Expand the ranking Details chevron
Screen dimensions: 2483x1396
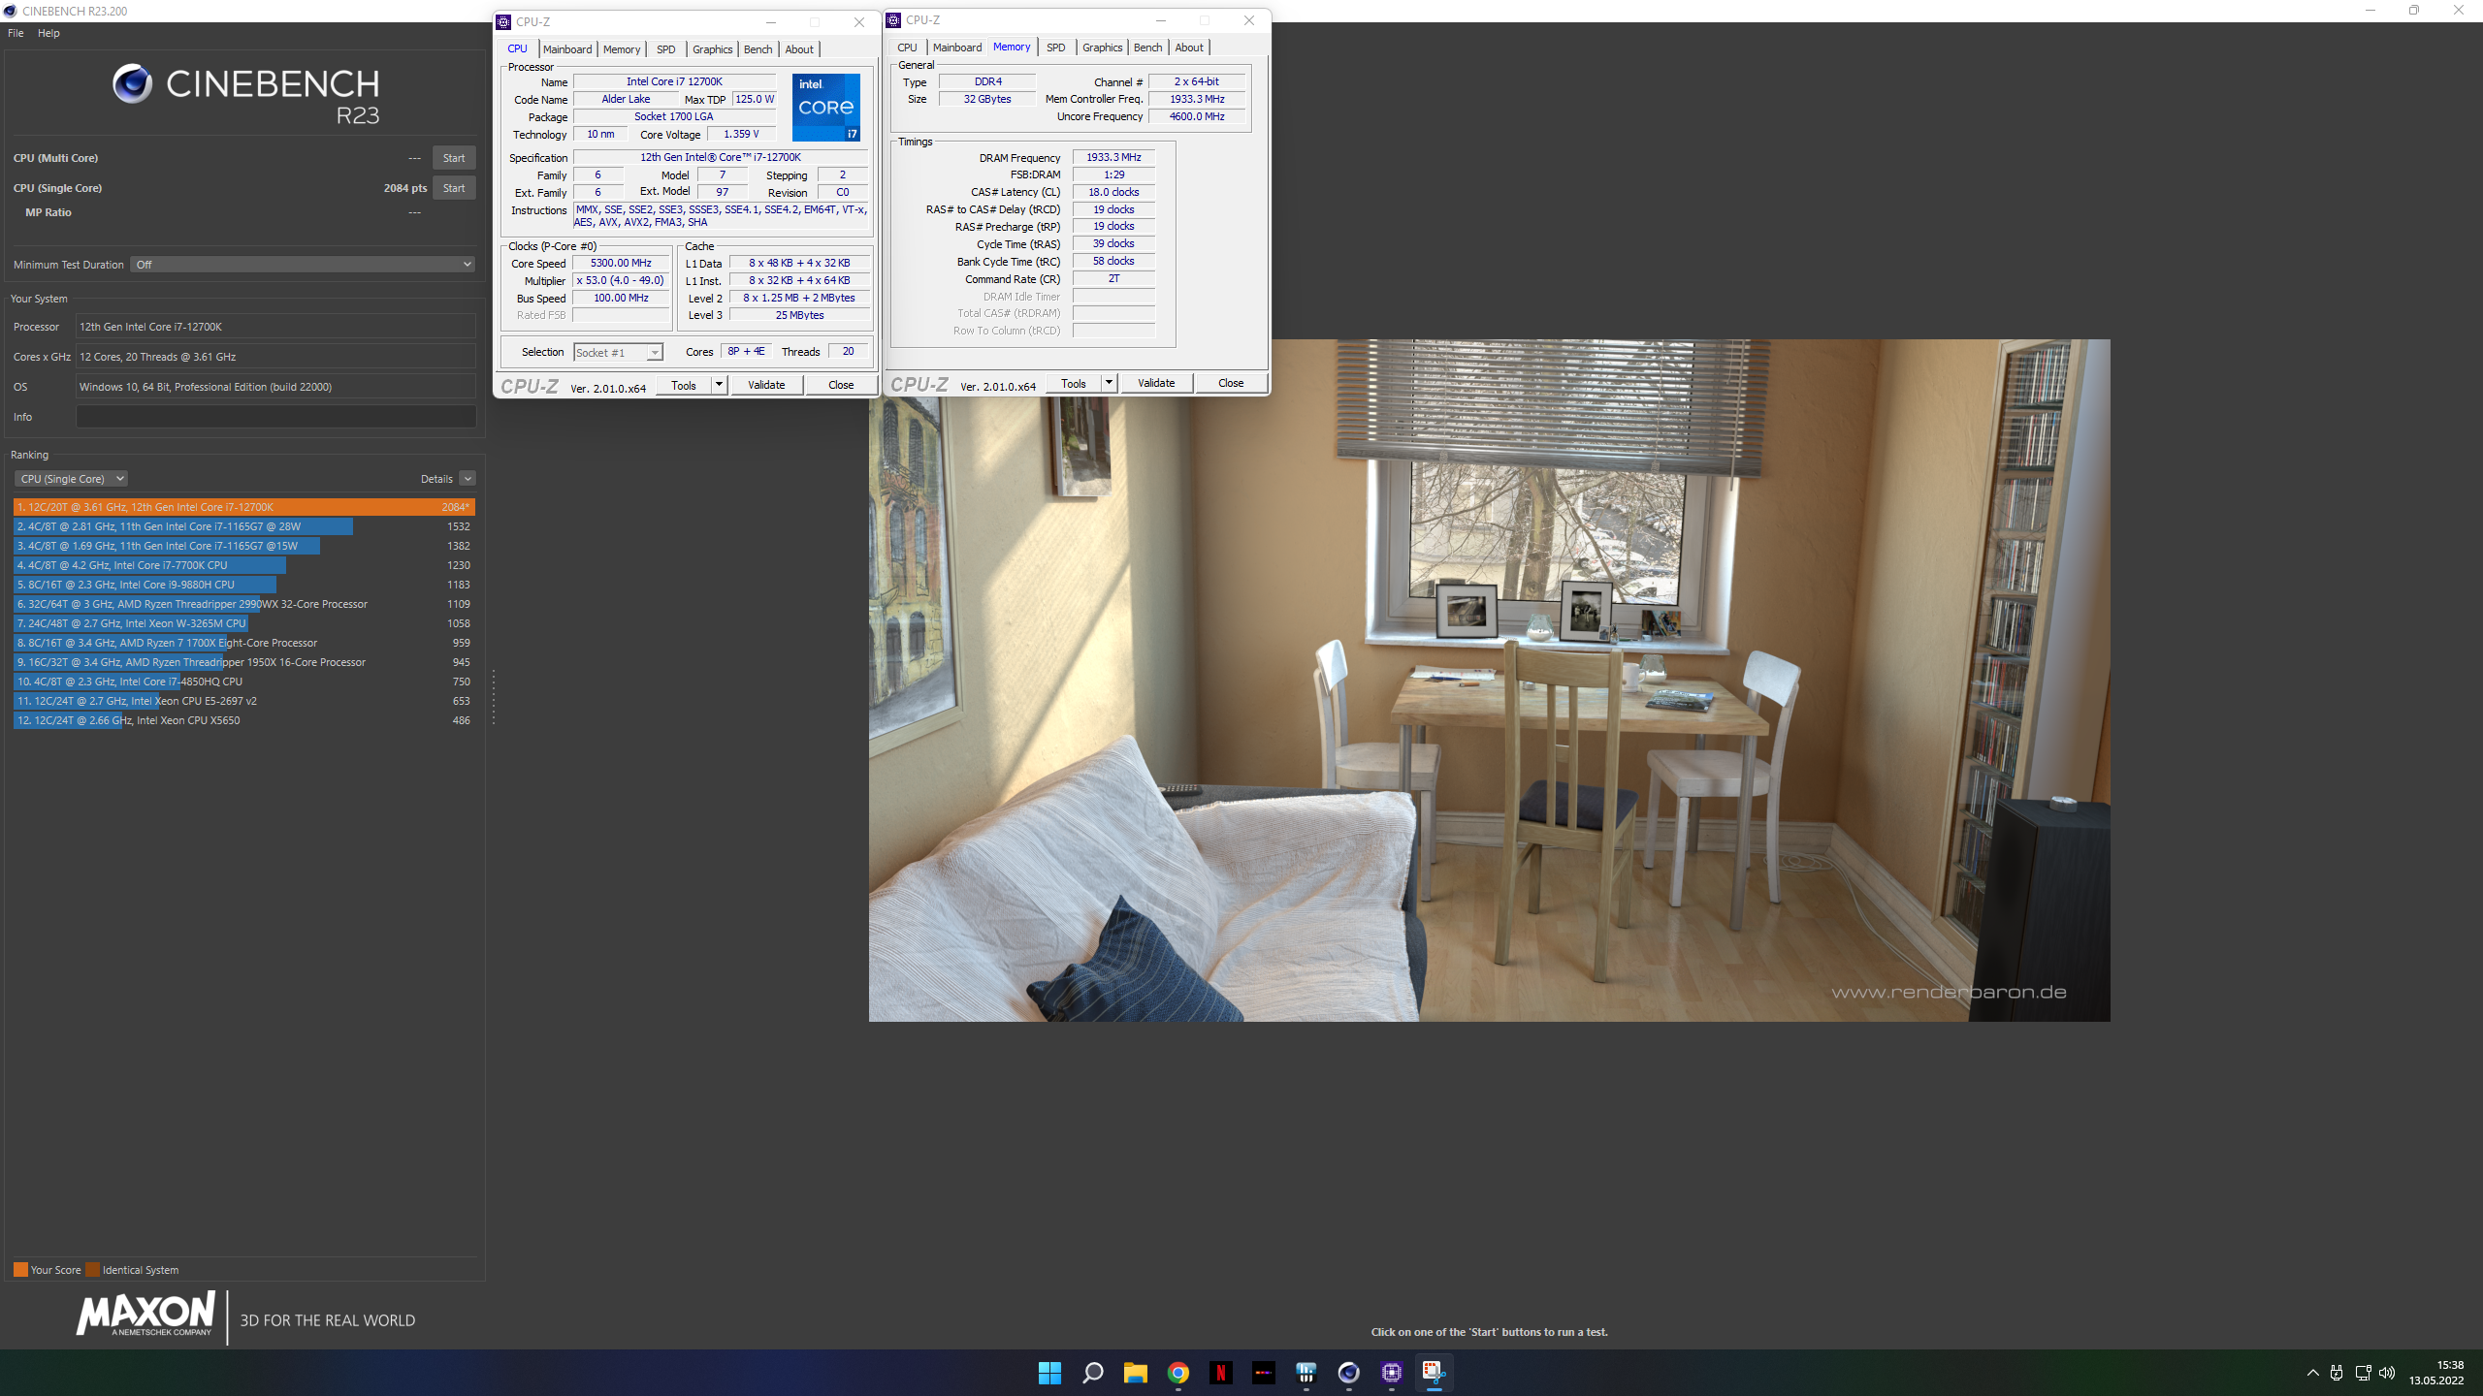tap(468, 479)
